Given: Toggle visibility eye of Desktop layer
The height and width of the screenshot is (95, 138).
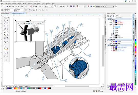Looking at the screenshot, I should click(x=112, y=49).
